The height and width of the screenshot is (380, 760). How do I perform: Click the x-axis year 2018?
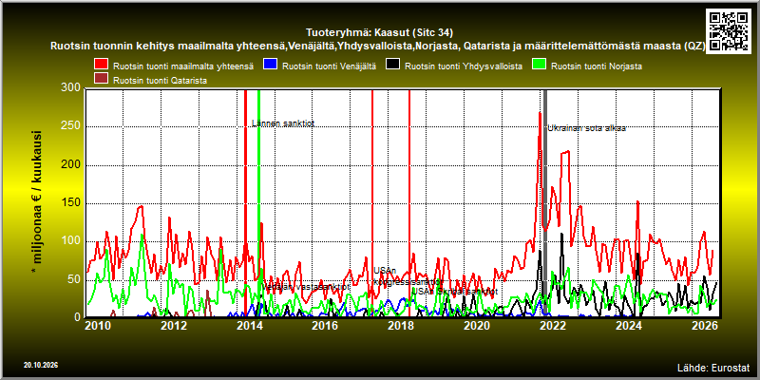click(x=401, y=325)
